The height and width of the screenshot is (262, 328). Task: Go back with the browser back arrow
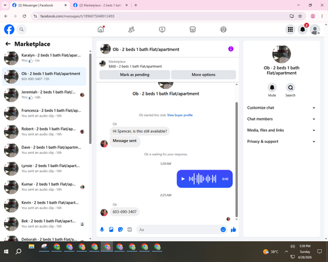coord(6,16)
